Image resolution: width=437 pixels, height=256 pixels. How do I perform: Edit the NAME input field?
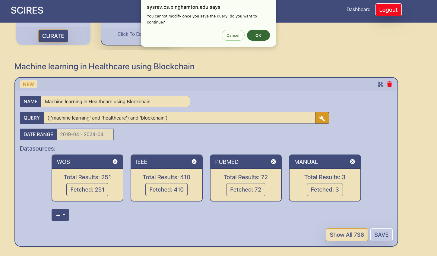tap(116, 101)
